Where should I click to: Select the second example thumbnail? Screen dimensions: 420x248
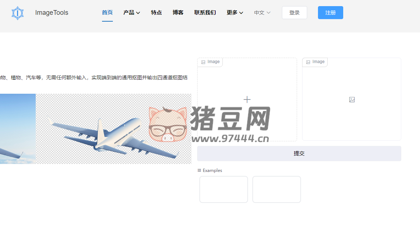tap(277, 189)
